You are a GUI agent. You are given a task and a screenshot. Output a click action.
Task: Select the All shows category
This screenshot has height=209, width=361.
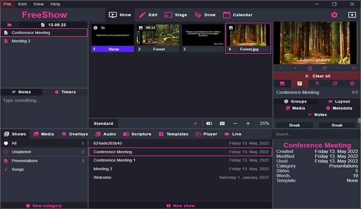[x=44, y=143]
